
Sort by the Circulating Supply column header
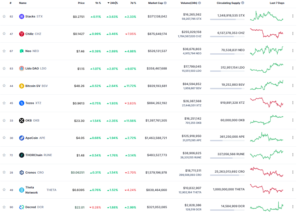(x=228, y=3)
